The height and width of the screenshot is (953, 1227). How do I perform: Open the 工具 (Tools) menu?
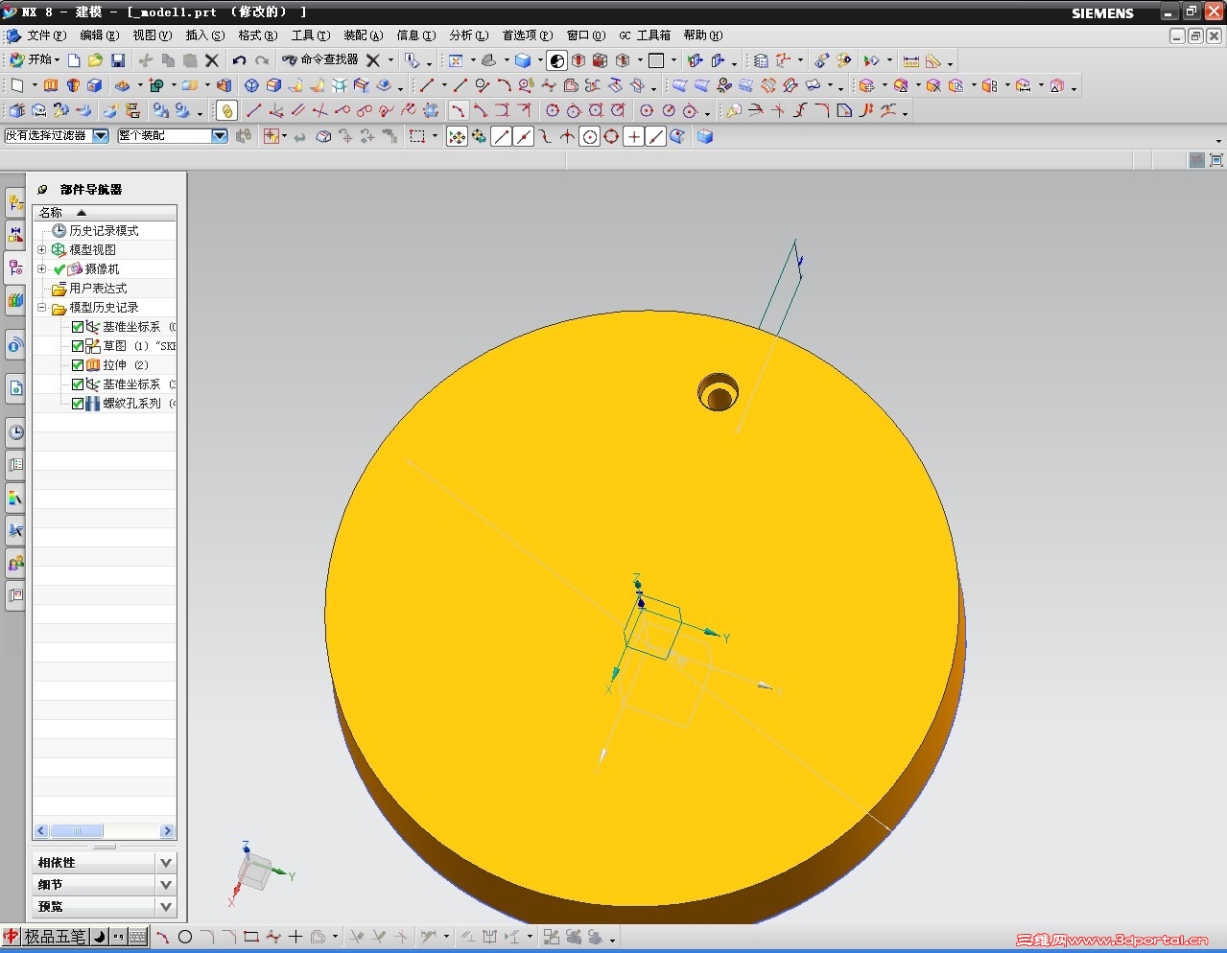[310, 35]
